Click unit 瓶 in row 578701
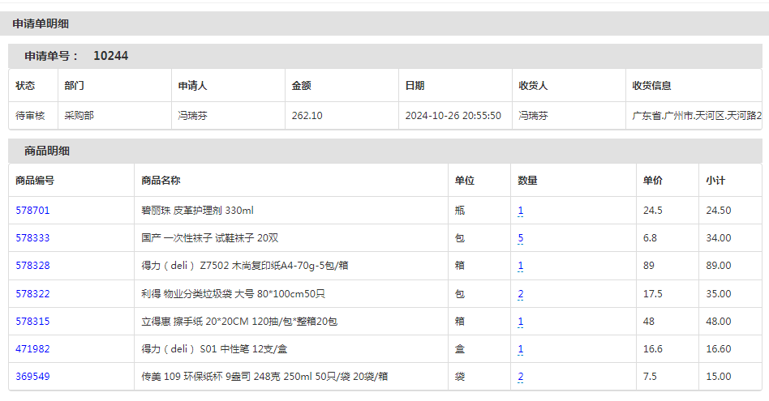This screenshot has height=401, width=769. pyautogui.click(x=460, y=211)
